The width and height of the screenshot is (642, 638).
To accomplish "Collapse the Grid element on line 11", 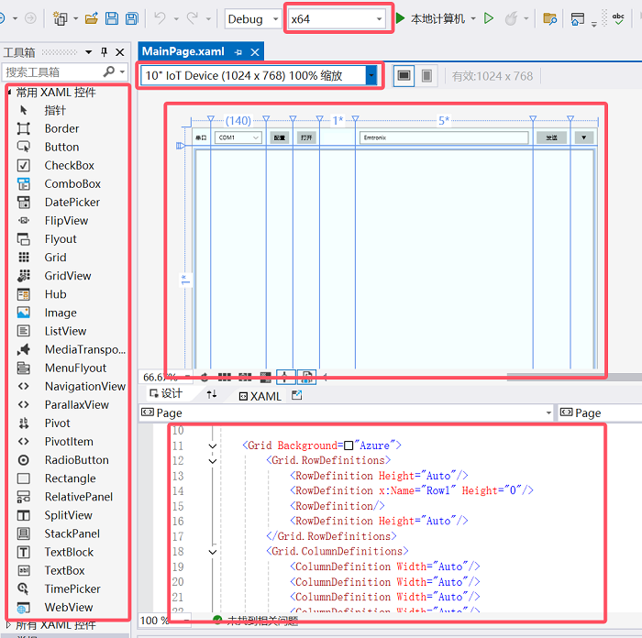I will click(x=213, y=445).
